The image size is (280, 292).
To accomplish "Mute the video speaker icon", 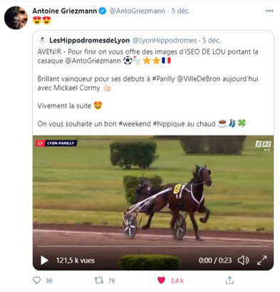I will [243, 261].
